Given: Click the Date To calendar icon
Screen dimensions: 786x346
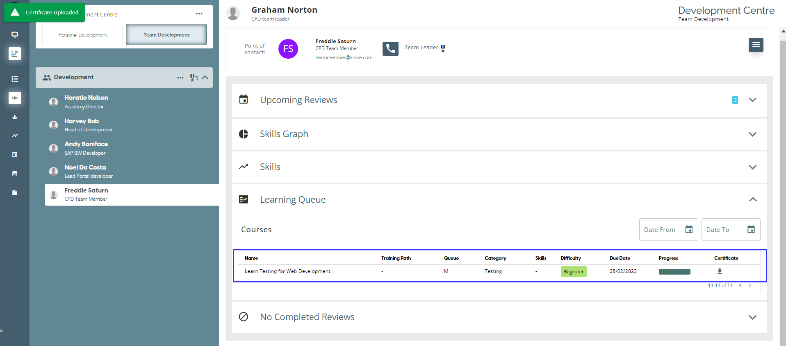Looking at the screenshot, I should (x=751, y=229).
